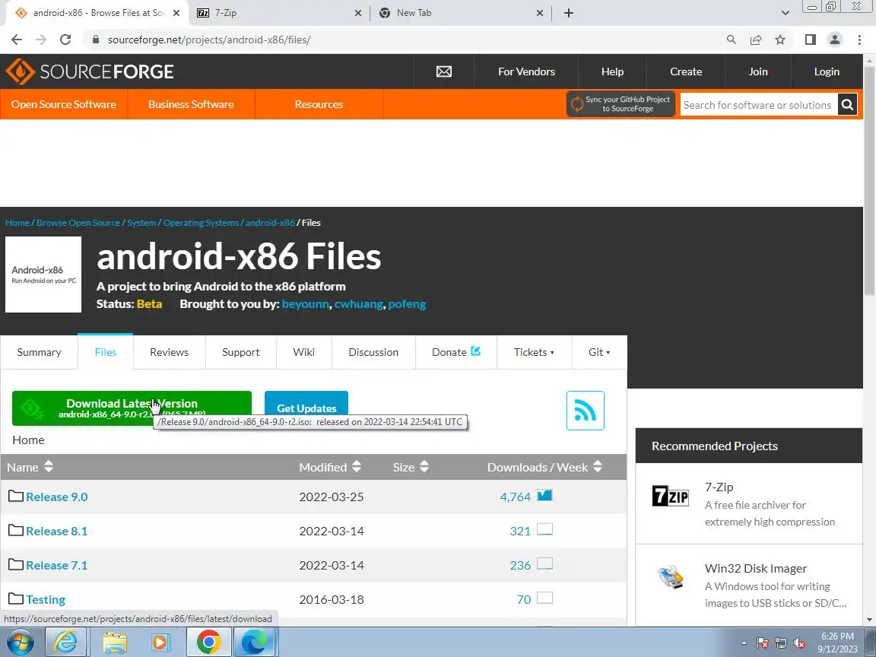Viewport: 876px width, 657px height.
Task: Open the Windows Start button
Action: (19, 642)
